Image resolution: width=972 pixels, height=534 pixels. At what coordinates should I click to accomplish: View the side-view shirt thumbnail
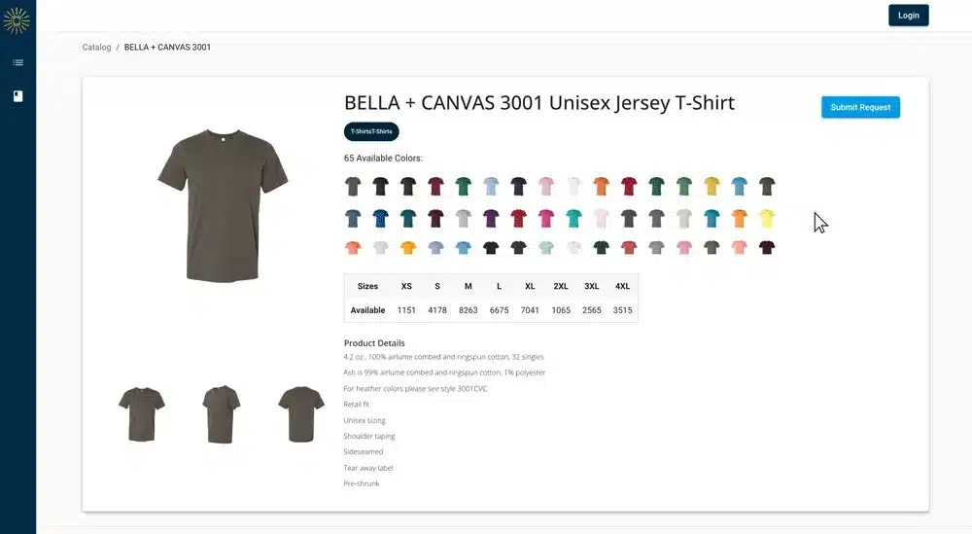(x=222, y=413)
